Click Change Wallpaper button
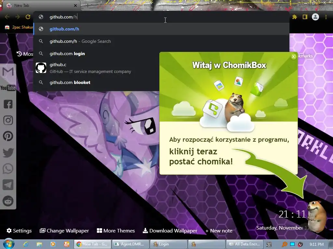The image size is (333, 249). click(x=64, y=231)
